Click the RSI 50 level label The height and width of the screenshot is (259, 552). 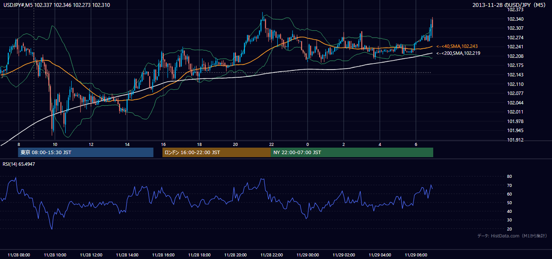coord(509,202)
